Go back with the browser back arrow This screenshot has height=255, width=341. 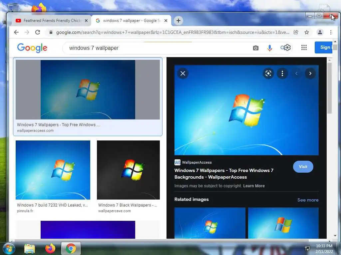16,32
